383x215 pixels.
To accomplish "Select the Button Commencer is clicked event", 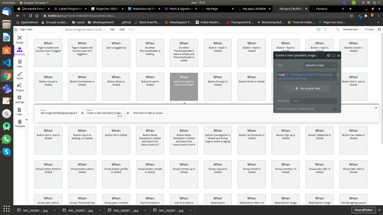I will pyautogui.click(x=82, y=86).
